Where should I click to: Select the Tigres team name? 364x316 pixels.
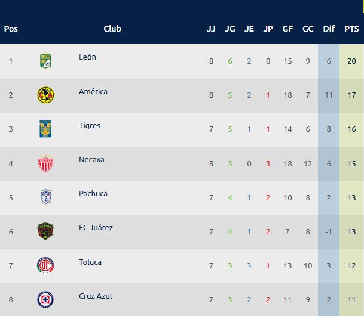(x=90, y=126)
